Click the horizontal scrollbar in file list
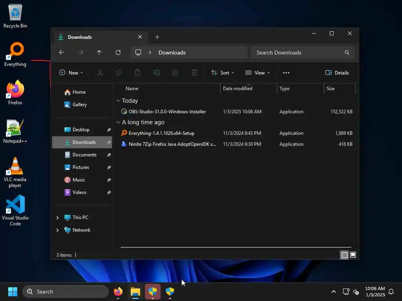The height and width of the screenshot is (301, 402). click(236, 247)
